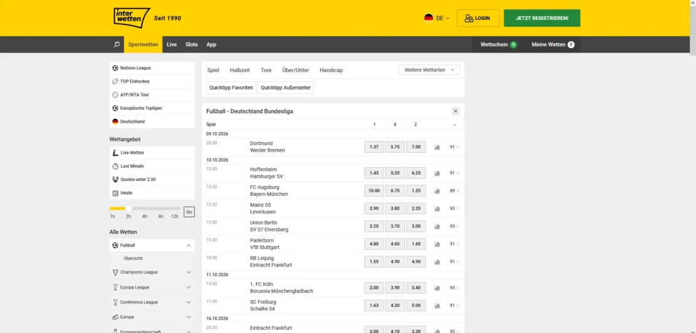Select odds 10.00 for FC Augsburg win
696x333 pixels.
(x=374, y=191)
